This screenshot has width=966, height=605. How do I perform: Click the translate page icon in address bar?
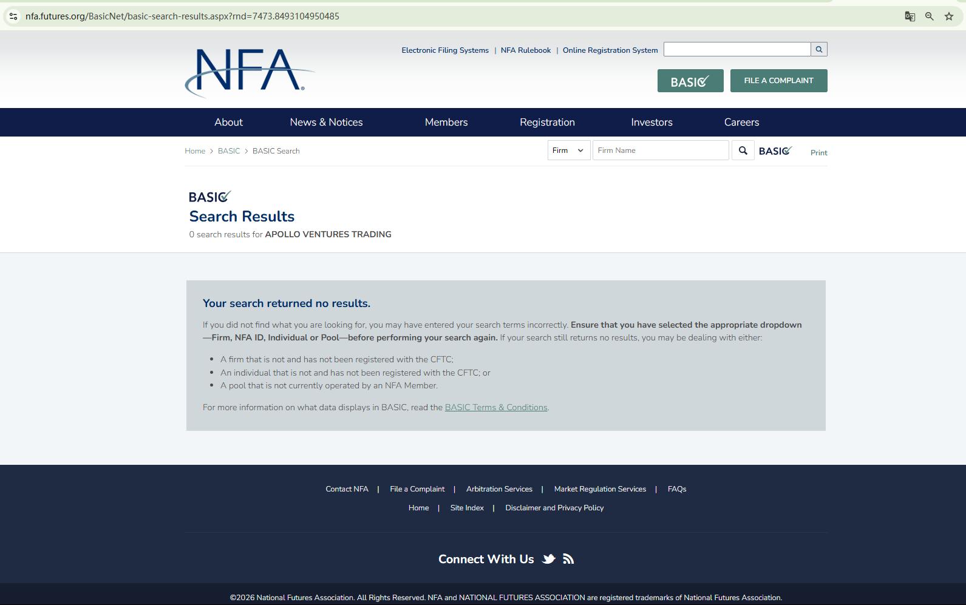[x=910, y=16]
